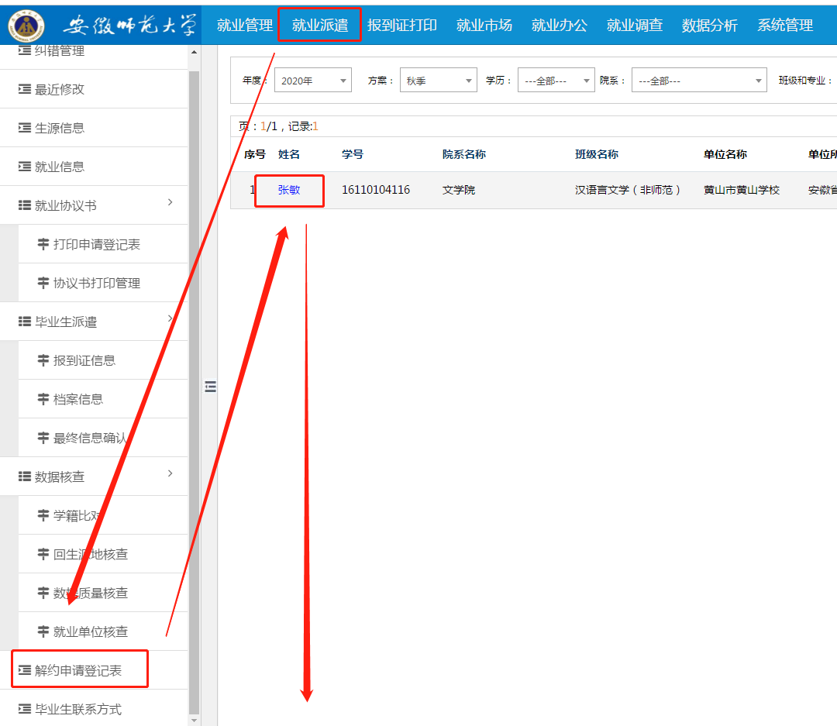This screenshot has width=837, height=726.
Task: Click the sidebar scrollbar down arrow
Action: click(194, 720)
